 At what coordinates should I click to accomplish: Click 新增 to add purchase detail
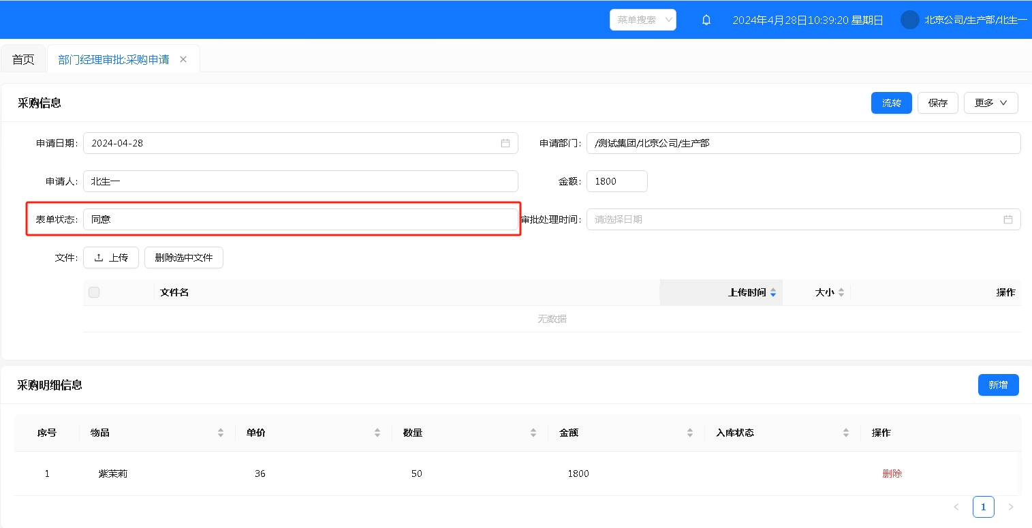(998, 385)
